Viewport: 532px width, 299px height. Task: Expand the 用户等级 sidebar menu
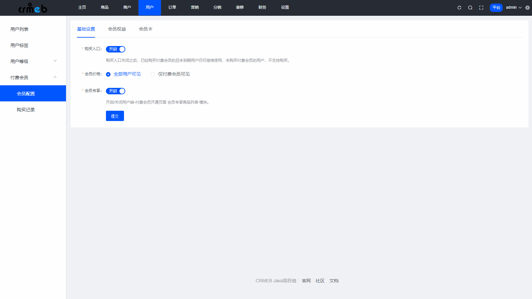pyautogui.click(x=33, y=61)
